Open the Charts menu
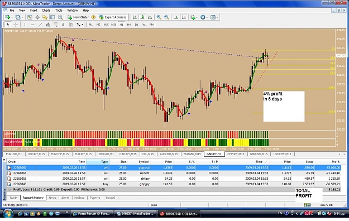Screen dimensions: 349x221 pos(46,10)
